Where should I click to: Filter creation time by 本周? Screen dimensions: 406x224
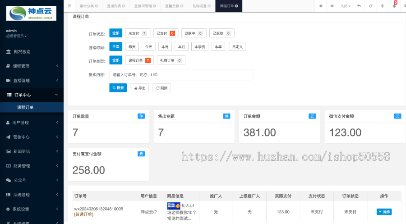point(165,46)
